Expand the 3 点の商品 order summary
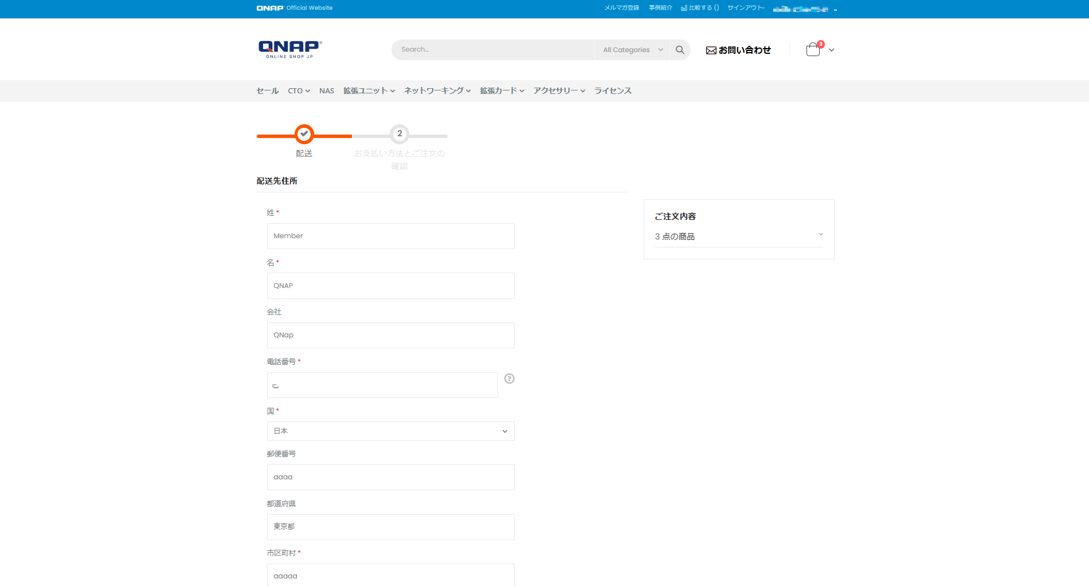The height and width of the screenshot is (587, 1089). [739, 237]
